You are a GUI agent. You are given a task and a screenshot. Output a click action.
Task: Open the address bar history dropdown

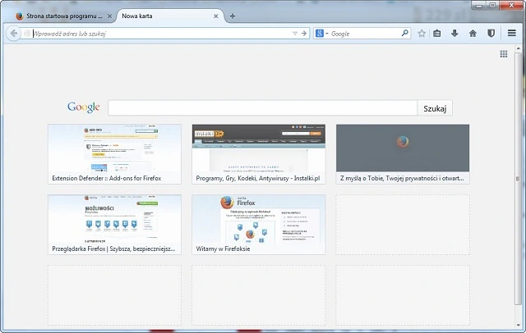pyautogui.click(x=295, y=34)
